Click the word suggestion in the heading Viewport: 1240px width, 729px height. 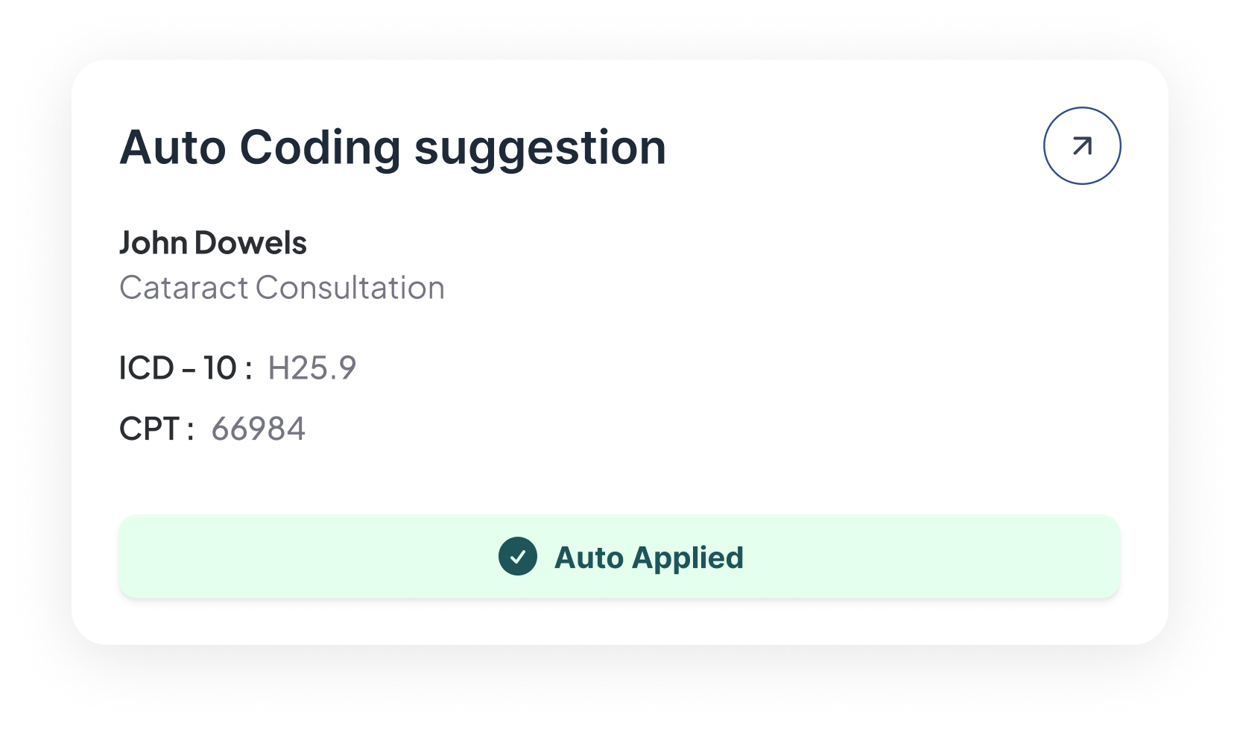(540, 148)
